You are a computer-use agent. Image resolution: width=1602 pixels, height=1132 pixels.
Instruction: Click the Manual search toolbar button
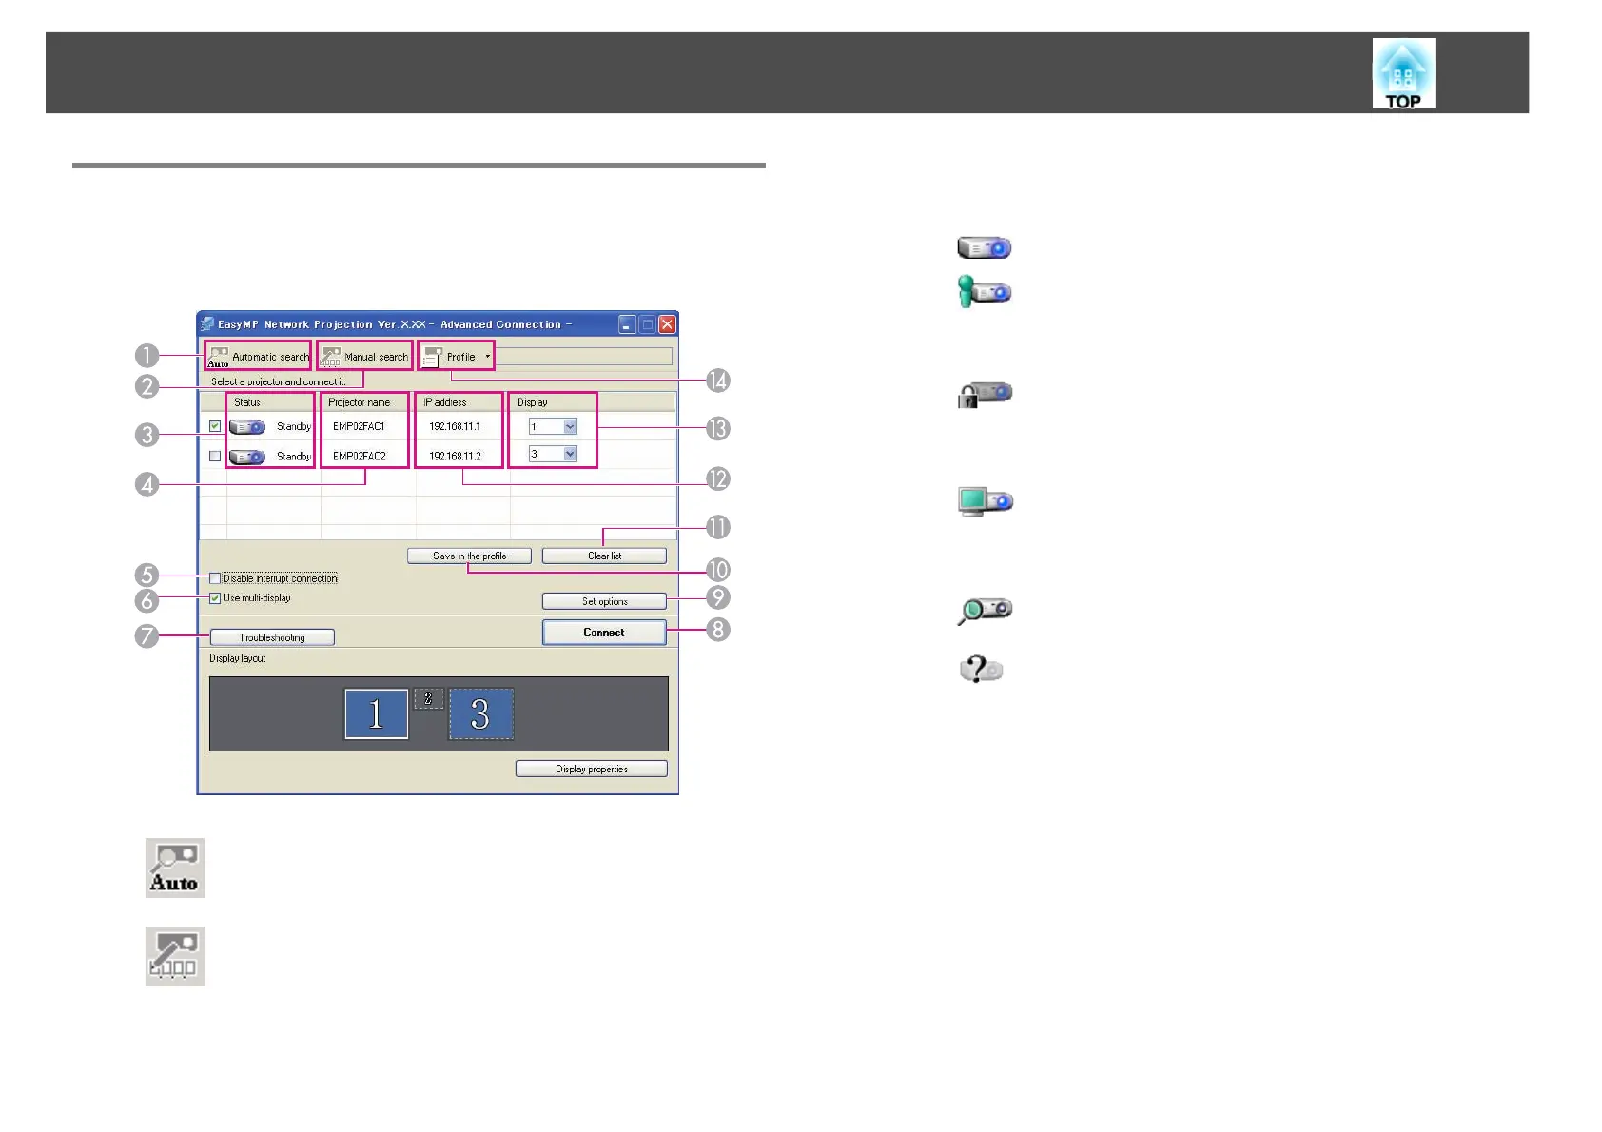click(365, 357)
